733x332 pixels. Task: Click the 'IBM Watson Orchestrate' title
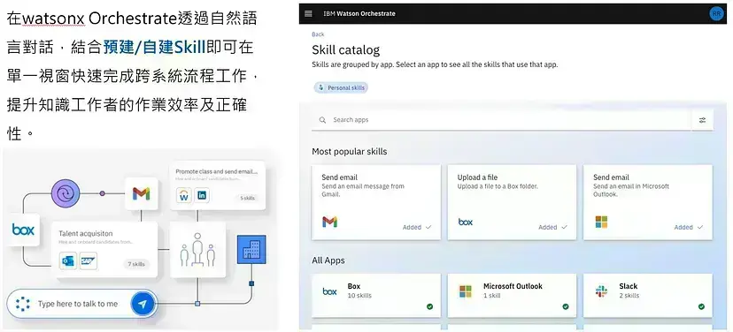point(359,13)
